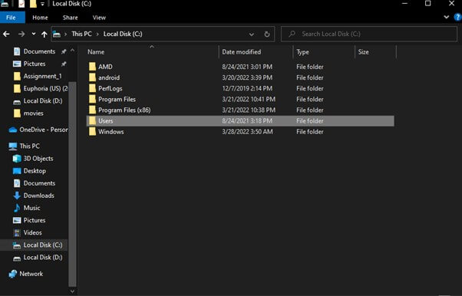This screenshot has height=296, width=462.
Task: Select the Users folder icon
Action: (93, 120)
